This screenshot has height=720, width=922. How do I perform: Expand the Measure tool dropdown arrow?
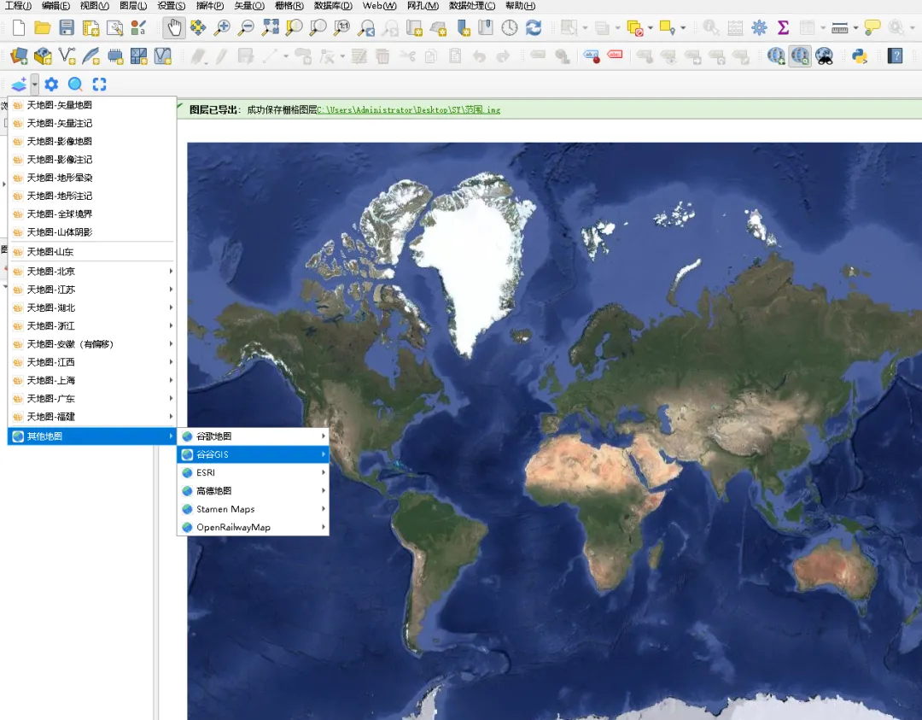coord(855,27)
